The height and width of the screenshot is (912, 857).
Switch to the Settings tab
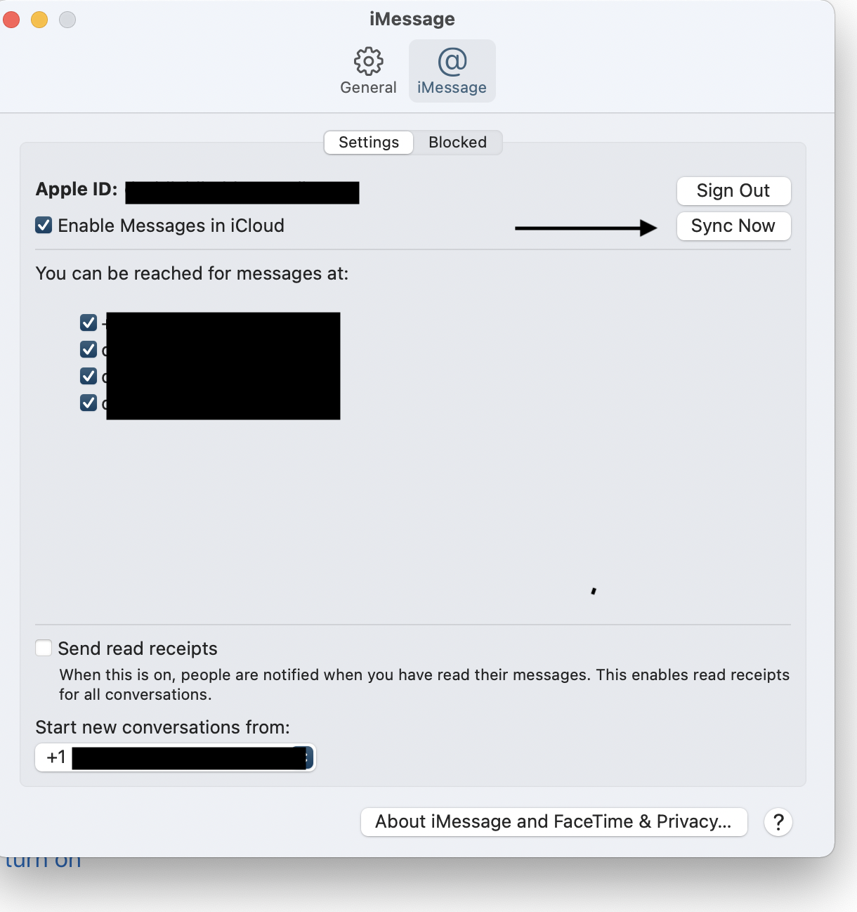click(369, 143)
